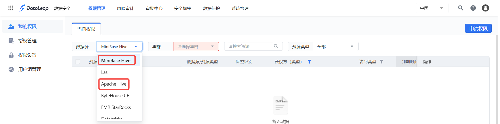The image size is (500, 124).
Task: Click the 保密级别 column header
Action: (244, 62)
